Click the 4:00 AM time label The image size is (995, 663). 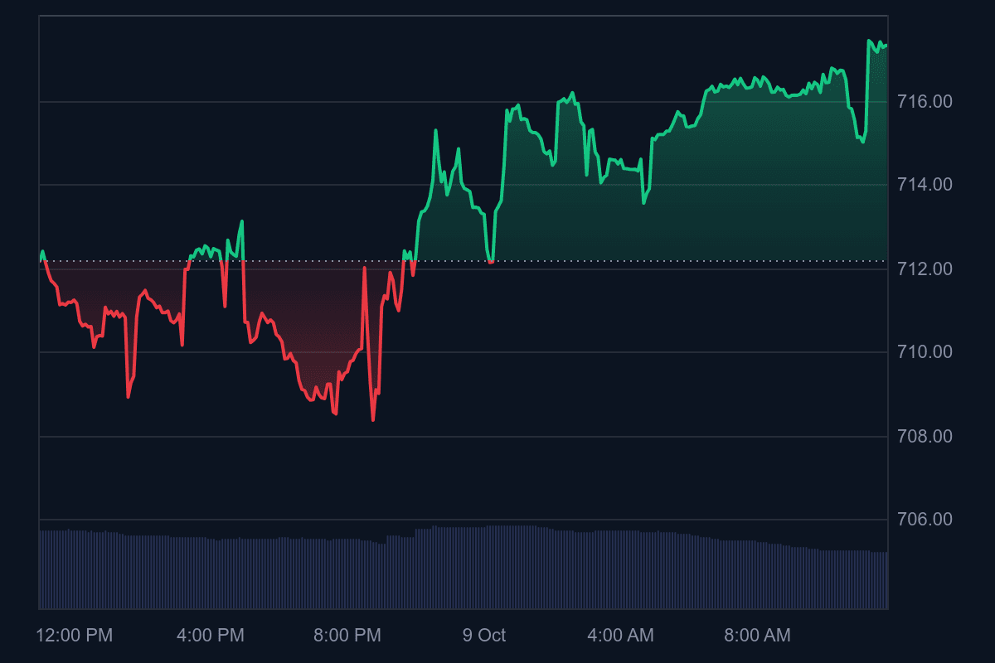tap(620, 636)
